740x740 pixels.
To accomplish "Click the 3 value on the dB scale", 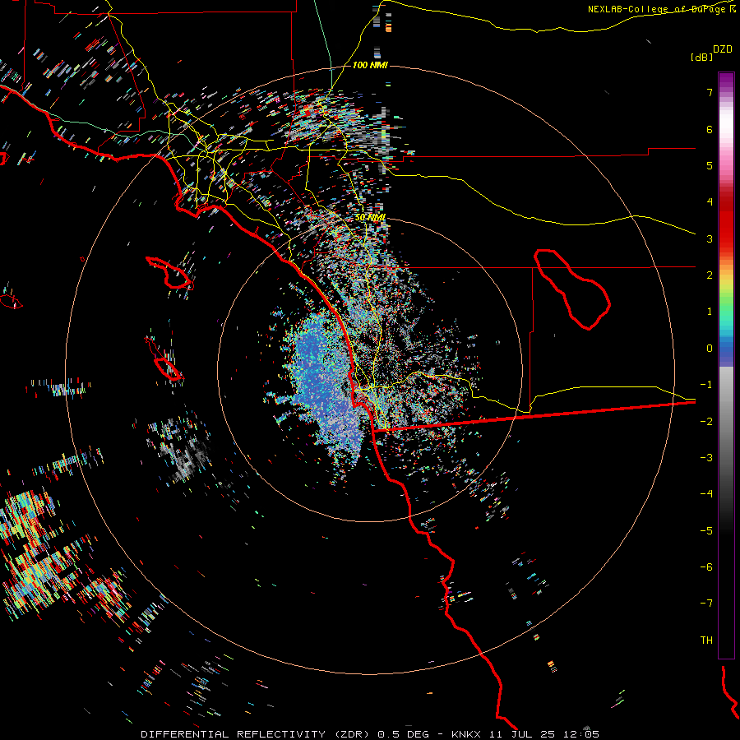I will (x=710, y=238).
